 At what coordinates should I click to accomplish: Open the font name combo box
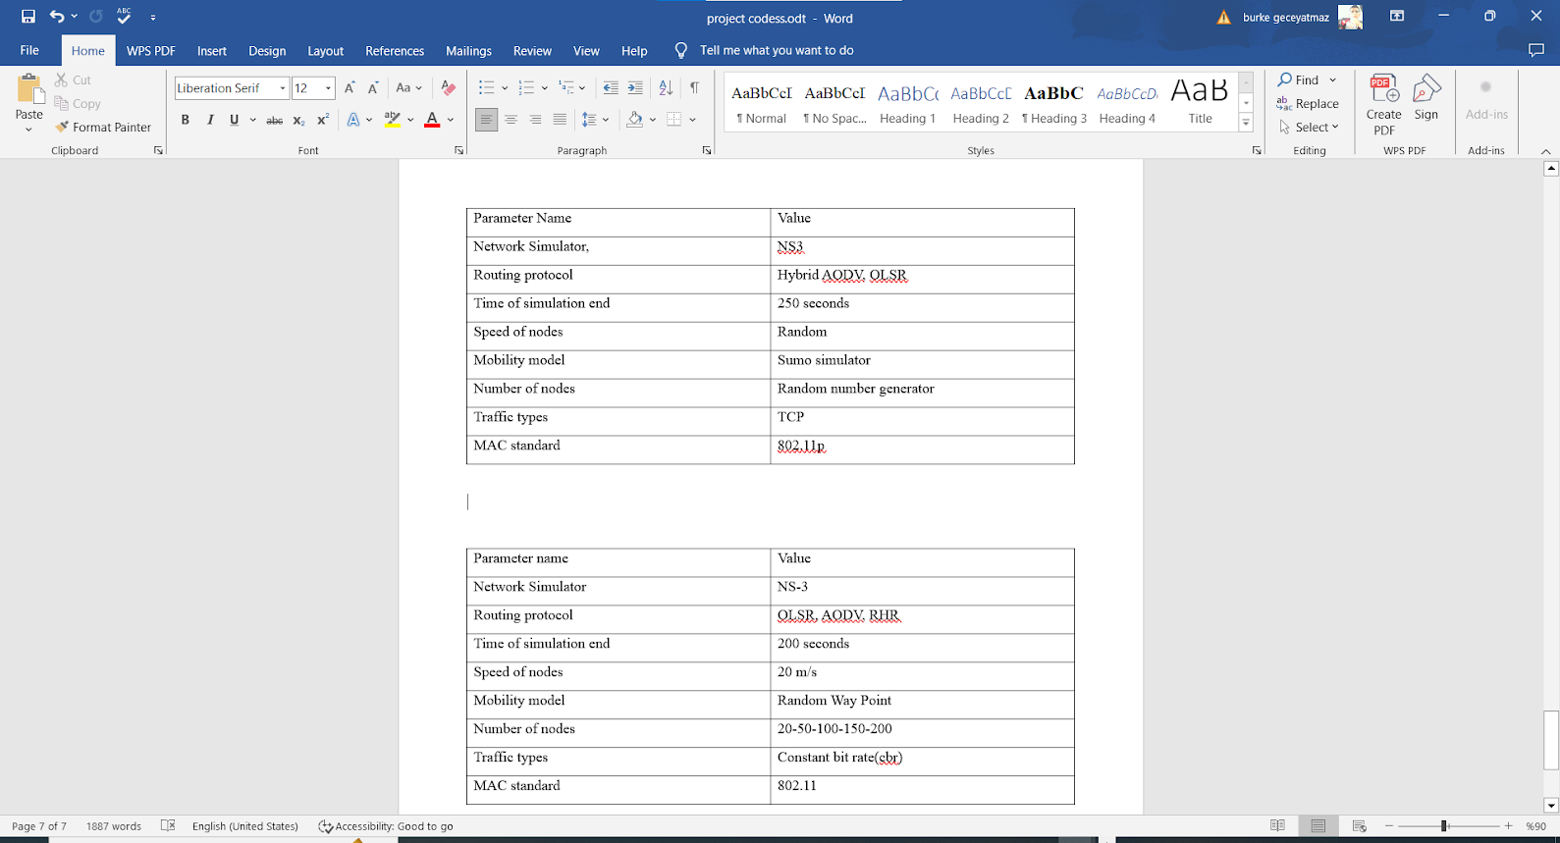pyautogui.click(x=232, y=88)
